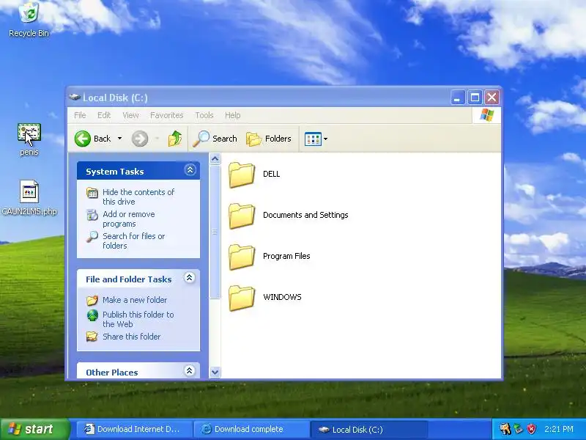Click the Share this folder icon

click(92, 337)
